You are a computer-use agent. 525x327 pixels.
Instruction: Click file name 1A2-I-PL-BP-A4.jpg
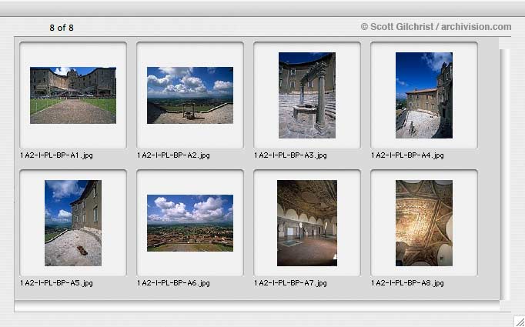point(407,155)
